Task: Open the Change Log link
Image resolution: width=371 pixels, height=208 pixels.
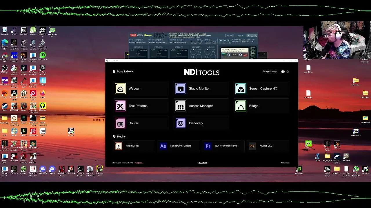Action: tap(139, 163)
